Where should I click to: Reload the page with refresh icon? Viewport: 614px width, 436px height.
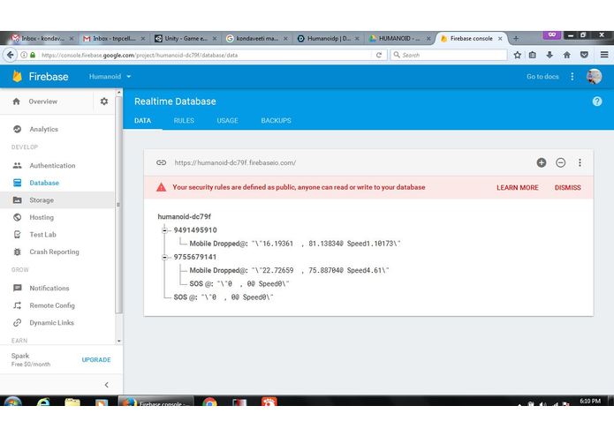[x=379, y=55]
